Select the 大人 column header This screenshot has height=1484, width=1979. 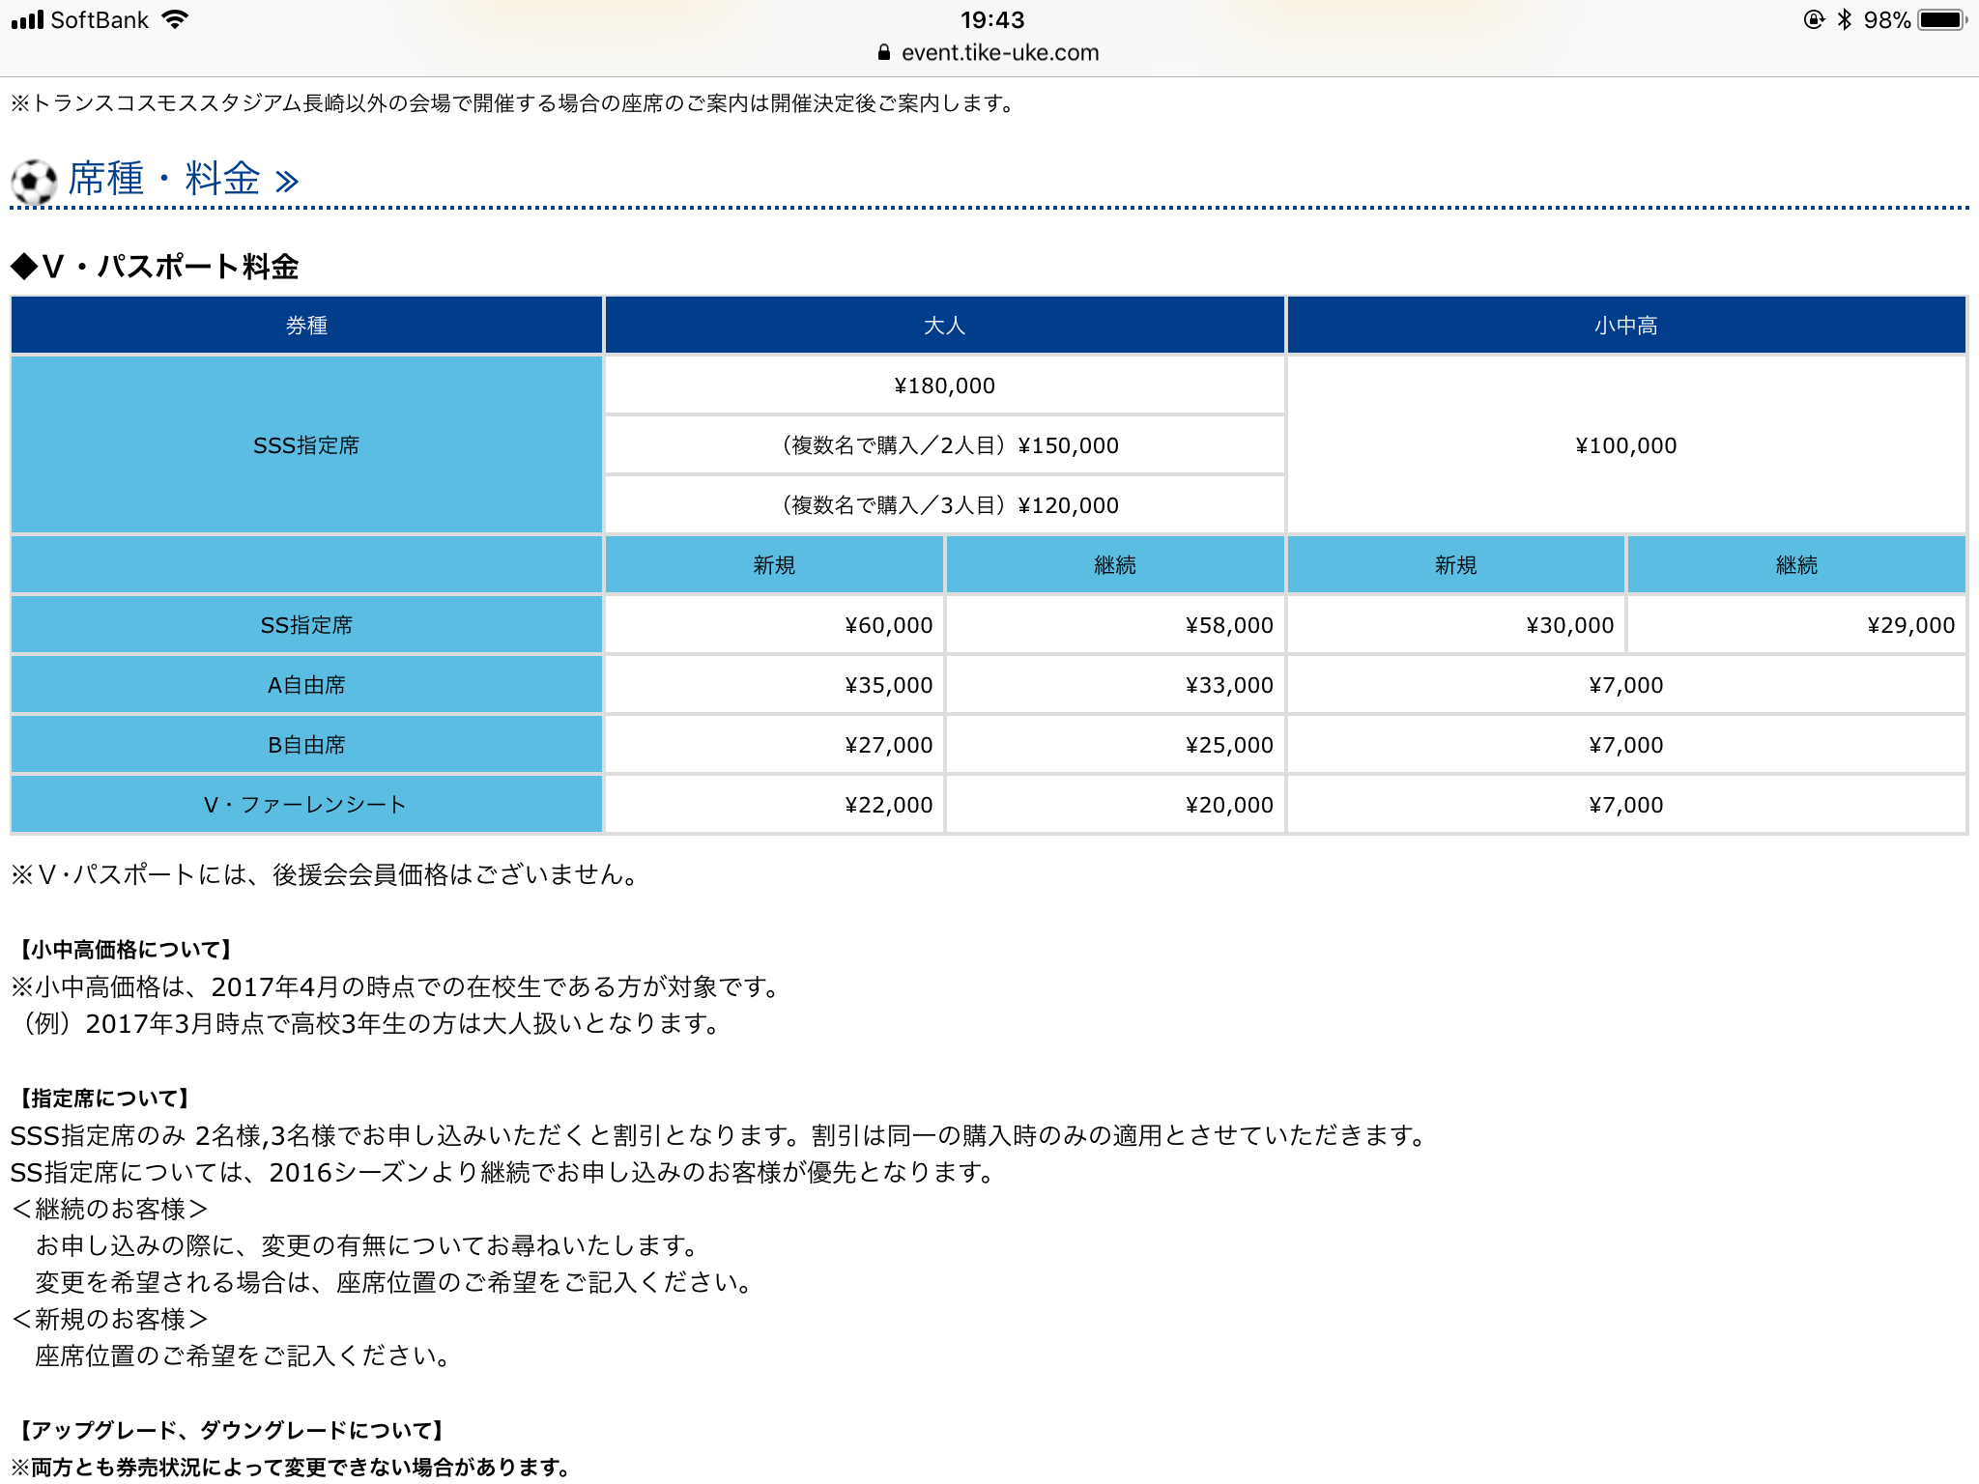coord(944,326)
